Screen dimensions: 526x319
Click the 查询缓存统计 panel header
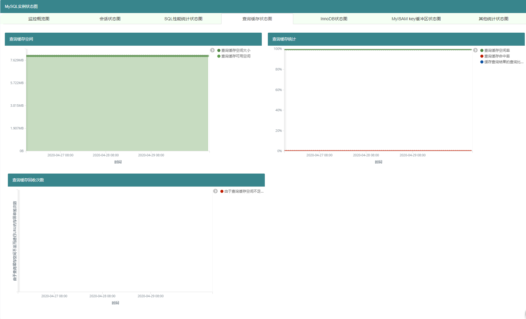coord(396,39)
